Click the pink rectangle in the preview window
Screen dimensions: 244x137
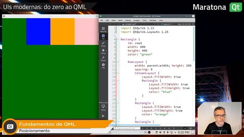coord(87,32)
